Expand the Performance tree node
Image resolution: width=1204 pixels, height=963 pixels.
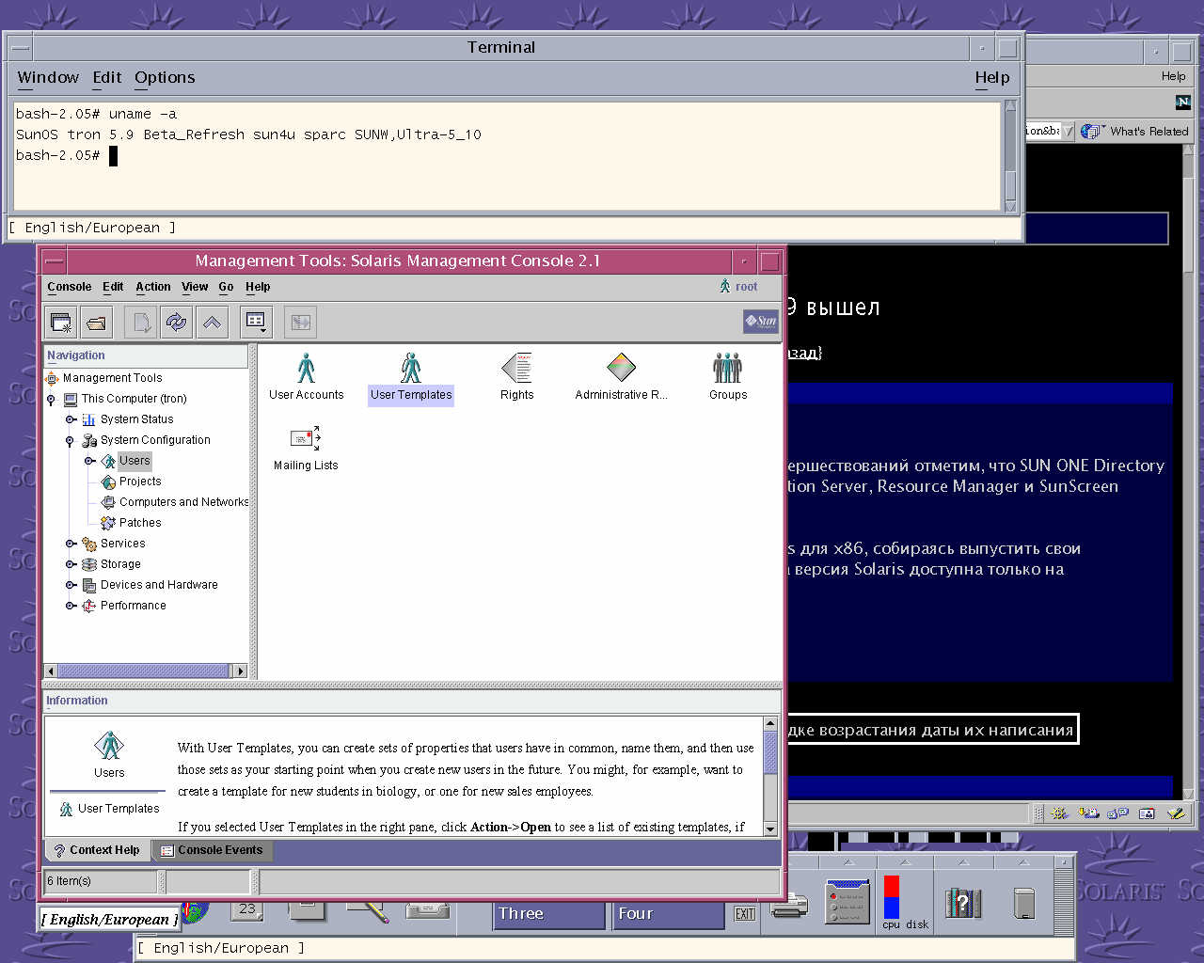[71, 606]
